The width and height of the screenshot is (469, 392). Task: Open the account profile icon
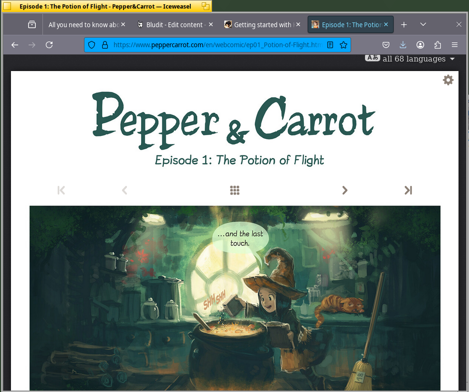coord(420,45)
